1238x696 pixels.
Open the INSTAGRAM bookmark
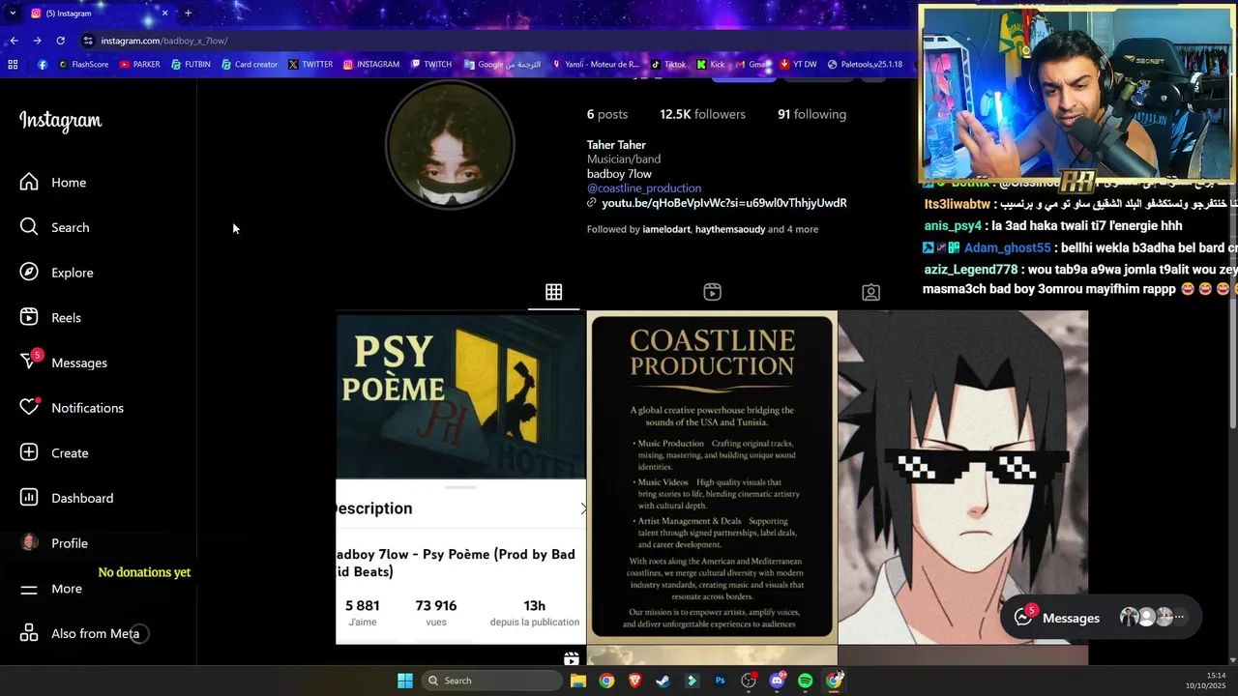click(x=370, y=65)
